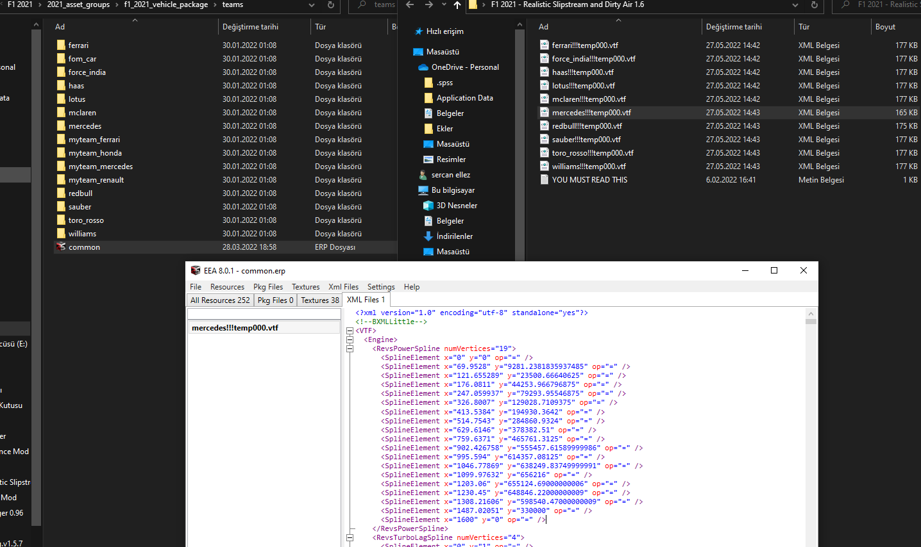The width and height of the screenshot is (921, 547).
Task: Open the Textures menu
Action: pyautogui.click(x=305, y=287)
